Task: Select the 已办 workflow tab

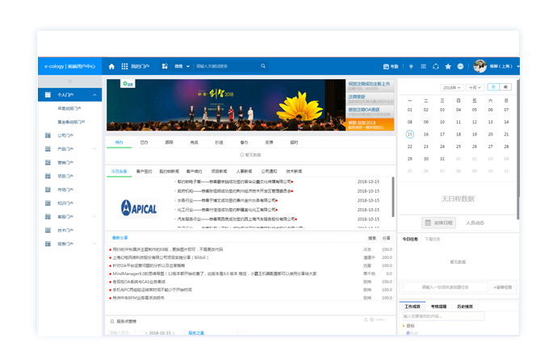Action: point(144,142)
